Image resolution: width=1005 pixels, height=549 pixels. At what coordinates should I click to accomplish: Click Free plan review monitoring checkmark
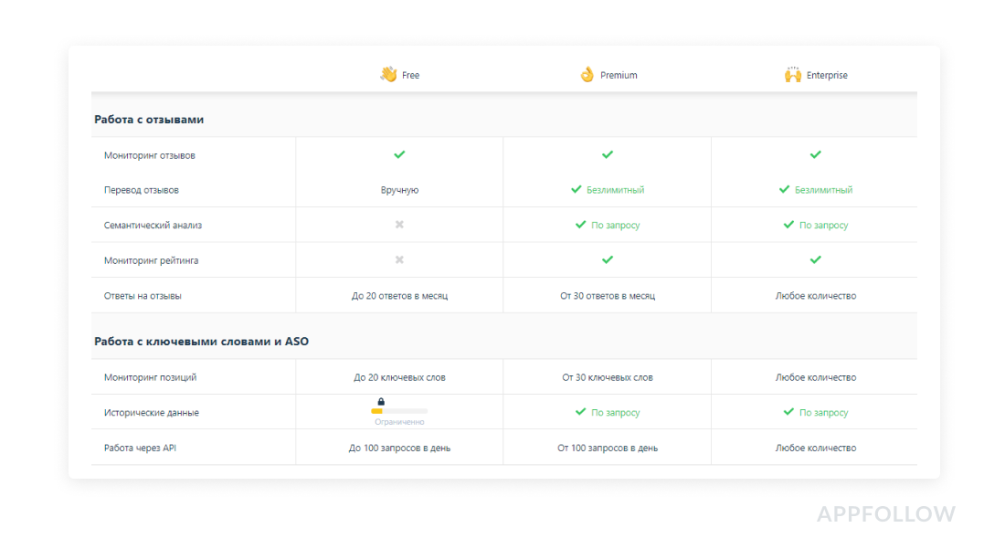[399, 154]
